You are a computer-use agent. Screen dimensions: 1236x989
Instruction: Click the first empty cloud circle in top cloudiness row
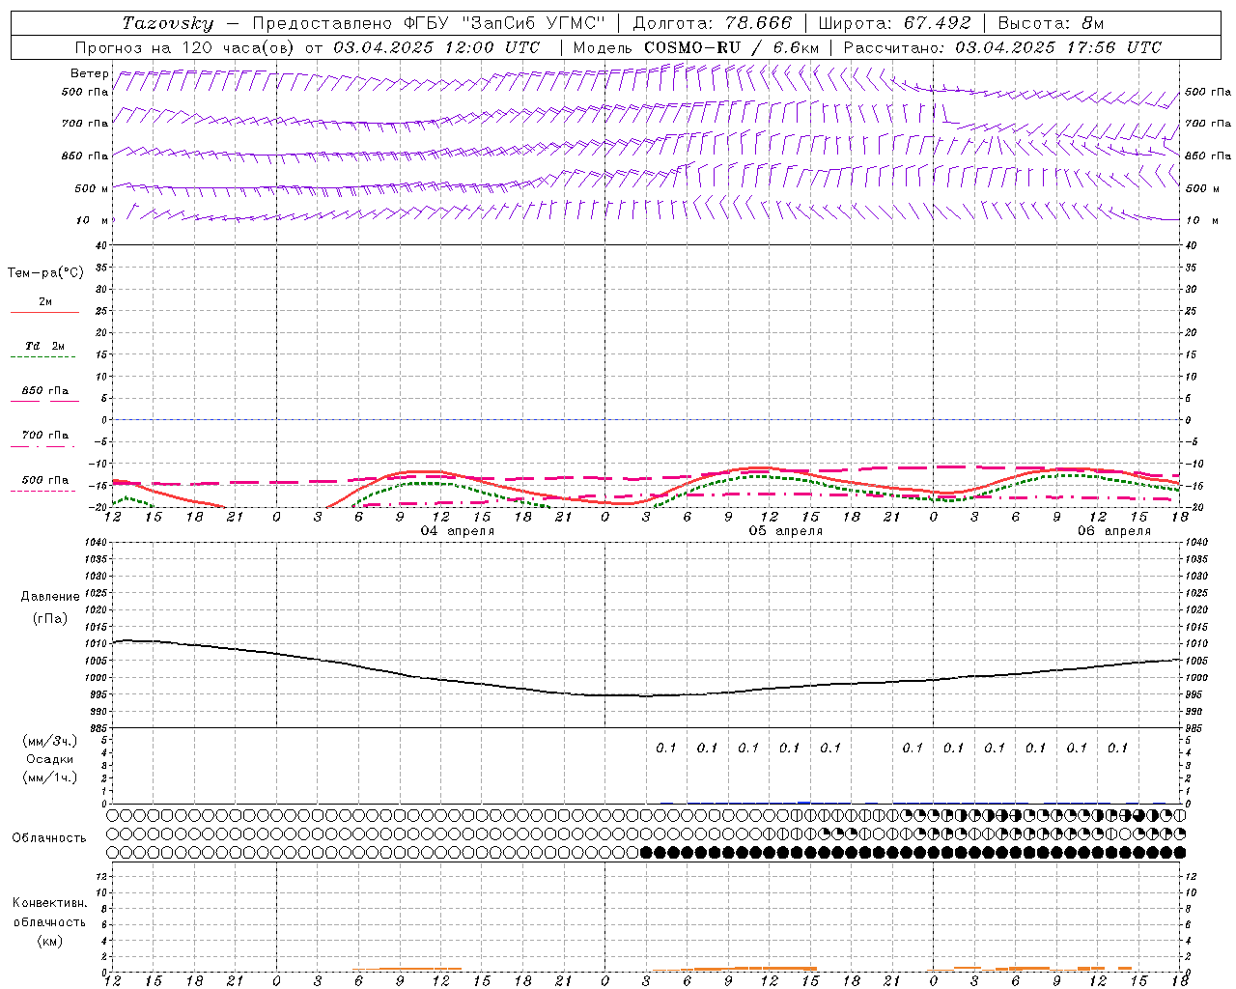(x=113, y=815)
